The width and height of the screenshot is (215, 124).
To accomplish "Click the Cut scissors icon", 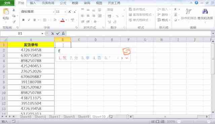I will (x=14, y=10).
